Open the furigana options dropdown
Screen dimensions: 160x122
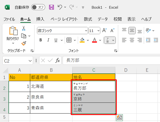coord(113,40)
